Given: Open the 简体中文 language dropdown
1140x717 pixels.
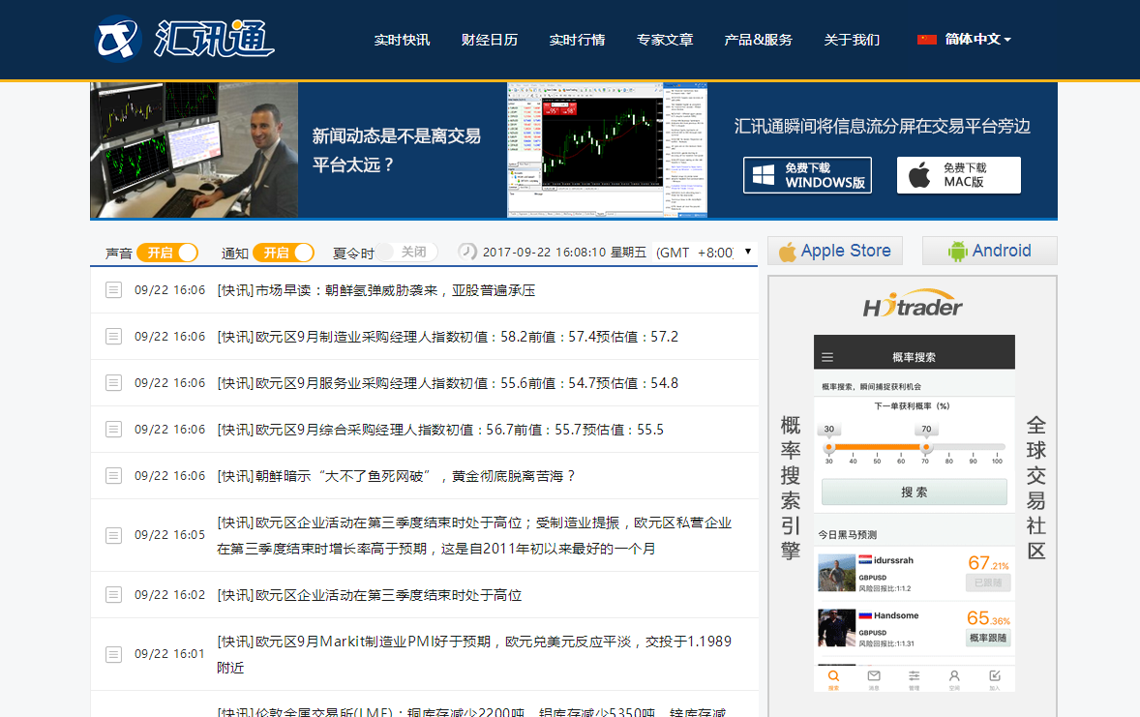Looking at the screenshot, I should (964, 40).
